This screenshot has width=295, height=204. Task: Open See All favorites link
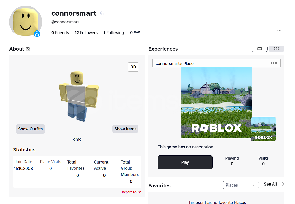point(270,184)
